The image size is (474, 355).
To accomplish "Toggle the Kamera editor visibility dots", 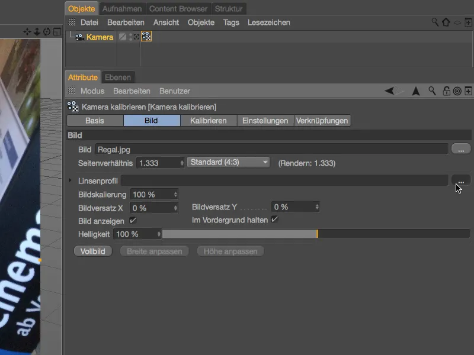I will point(130,37).
